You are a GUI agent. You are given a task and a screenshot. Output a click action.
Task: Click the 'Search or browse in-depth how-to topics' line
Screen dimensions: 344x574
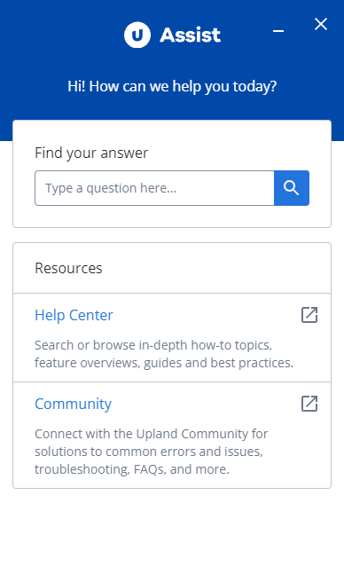153,345
